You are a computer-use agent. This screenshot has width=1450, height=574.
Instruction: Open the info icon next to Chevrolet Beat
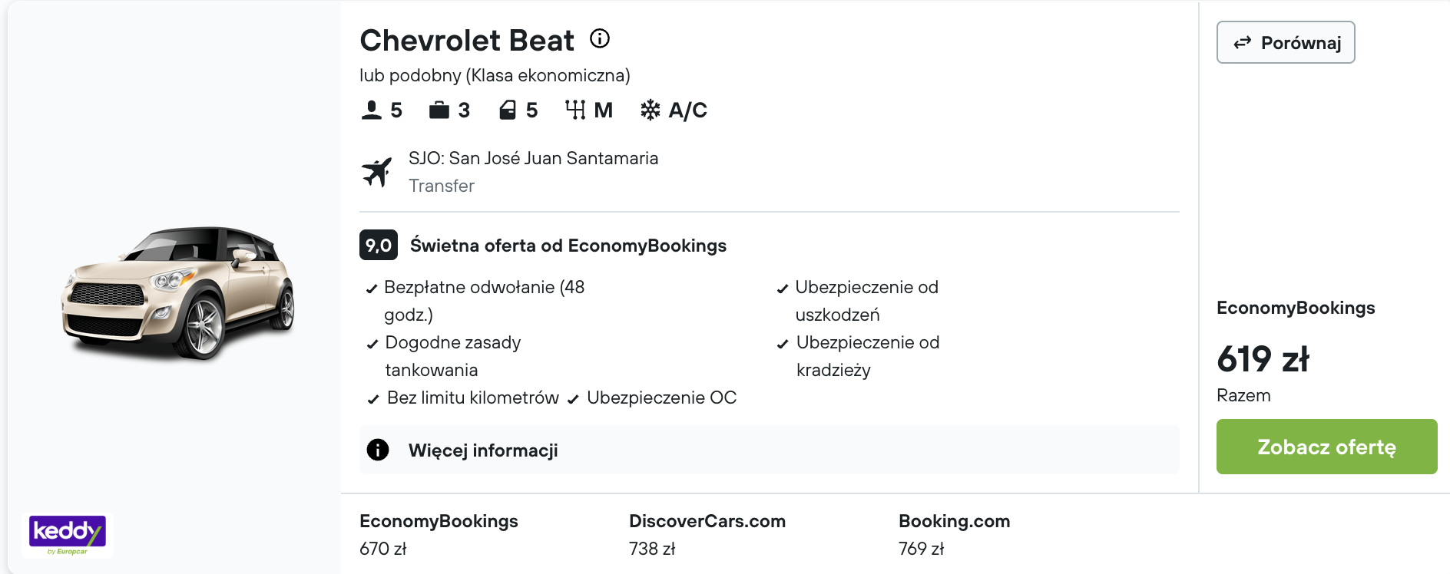600,38
